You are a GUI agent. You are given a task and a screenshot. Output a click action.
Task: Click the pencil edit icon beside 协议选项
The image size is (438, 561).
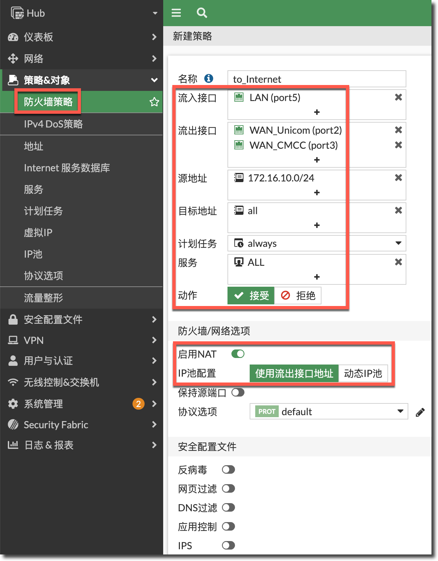pos(420,412)
